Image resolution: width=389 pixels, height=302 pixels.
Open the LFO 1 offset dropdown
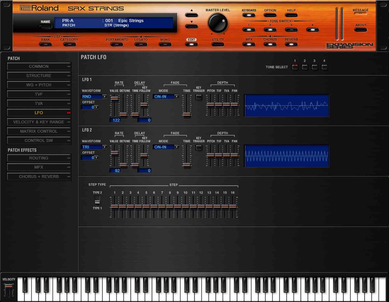click(x=90, y=107)
